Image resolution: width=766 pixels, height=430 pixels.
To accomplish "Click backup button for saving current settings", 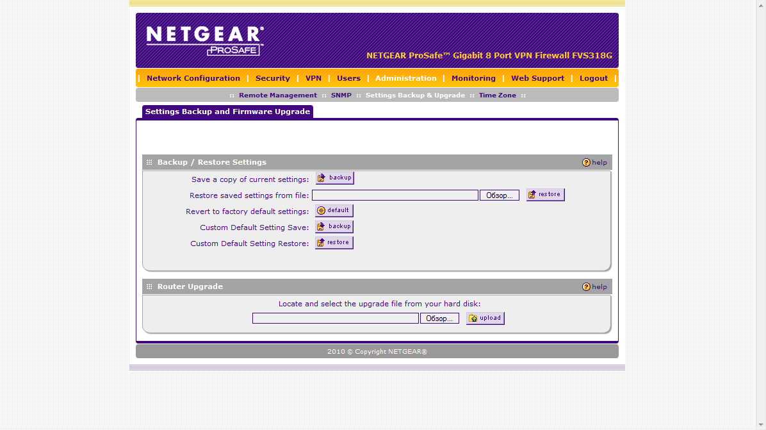I will click(x=334, y=178).
